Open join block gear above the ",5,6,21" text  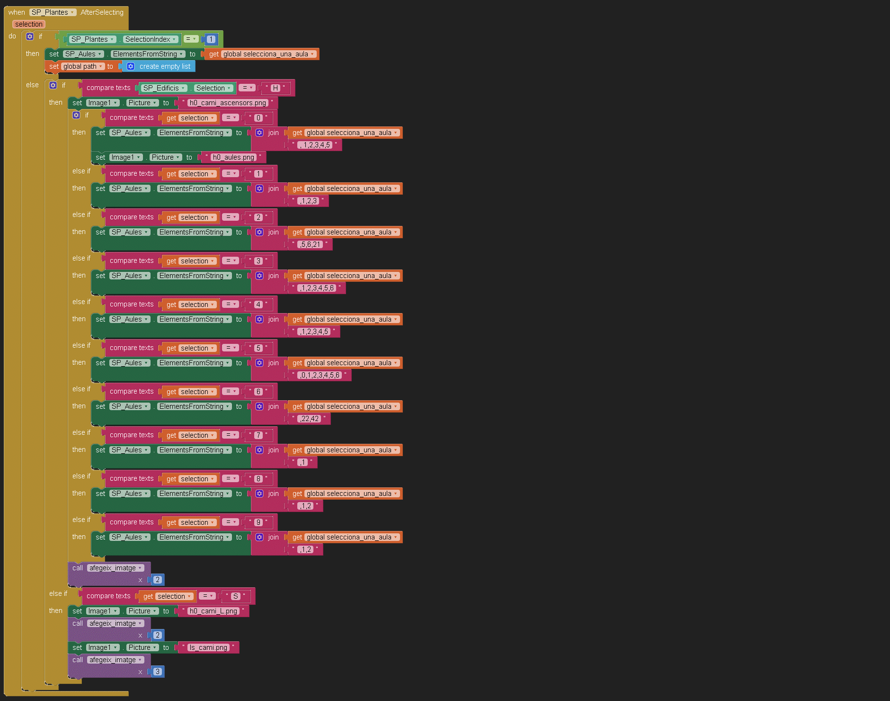[x=259, y=232]
